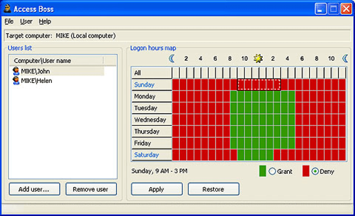Select the entire Tuesday row header

(x=151, y=108)
